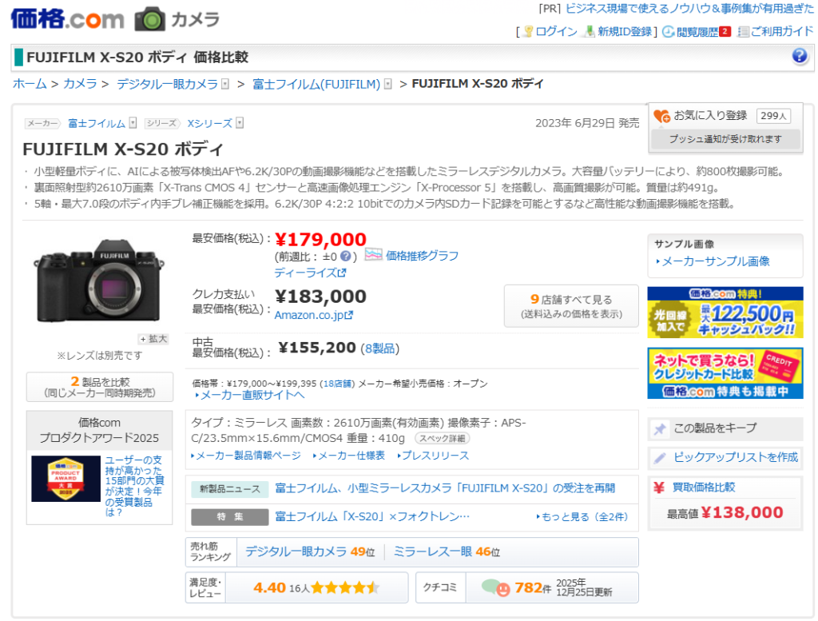Expand the デジタル一眼カメラ breadcrumb dropdown
The width and height of the screenshot is (818, 621).
point(225,84)
